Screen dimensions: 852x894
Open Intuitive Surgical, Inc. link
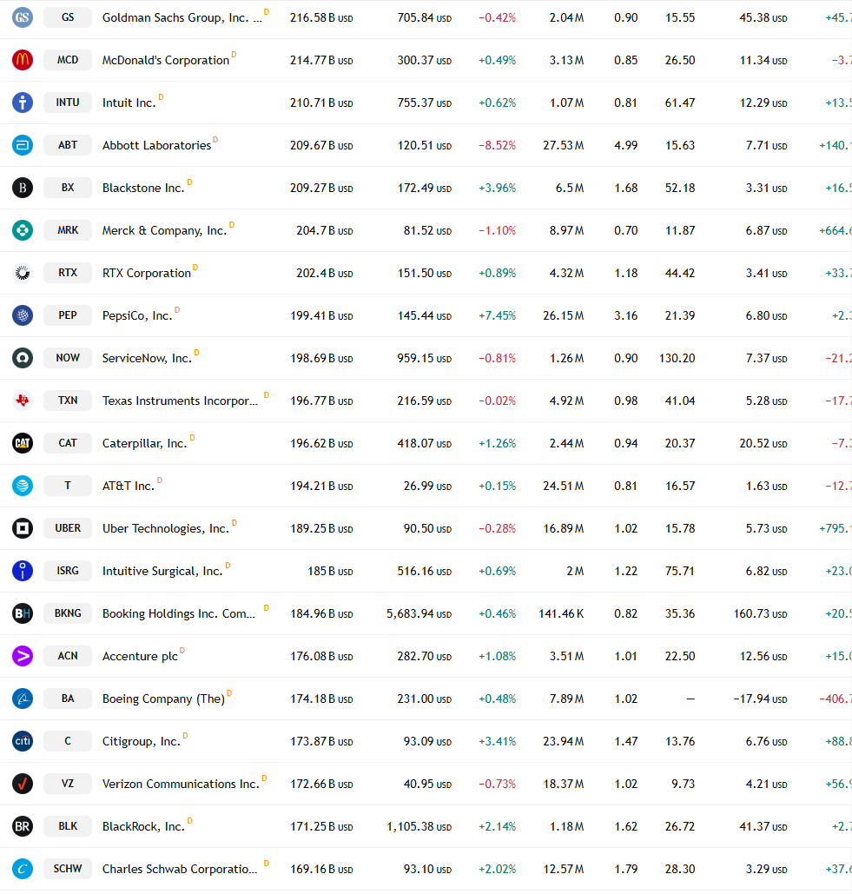[162, 572]
